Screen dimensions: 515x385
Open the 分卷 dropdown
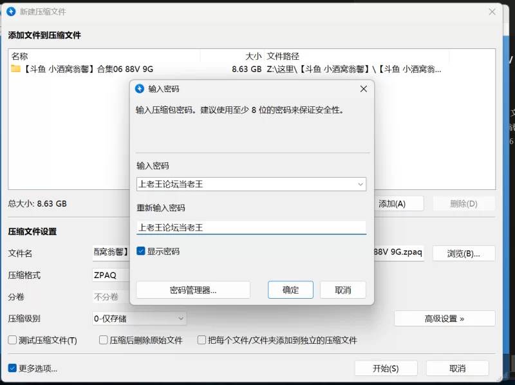coord(111,297)
